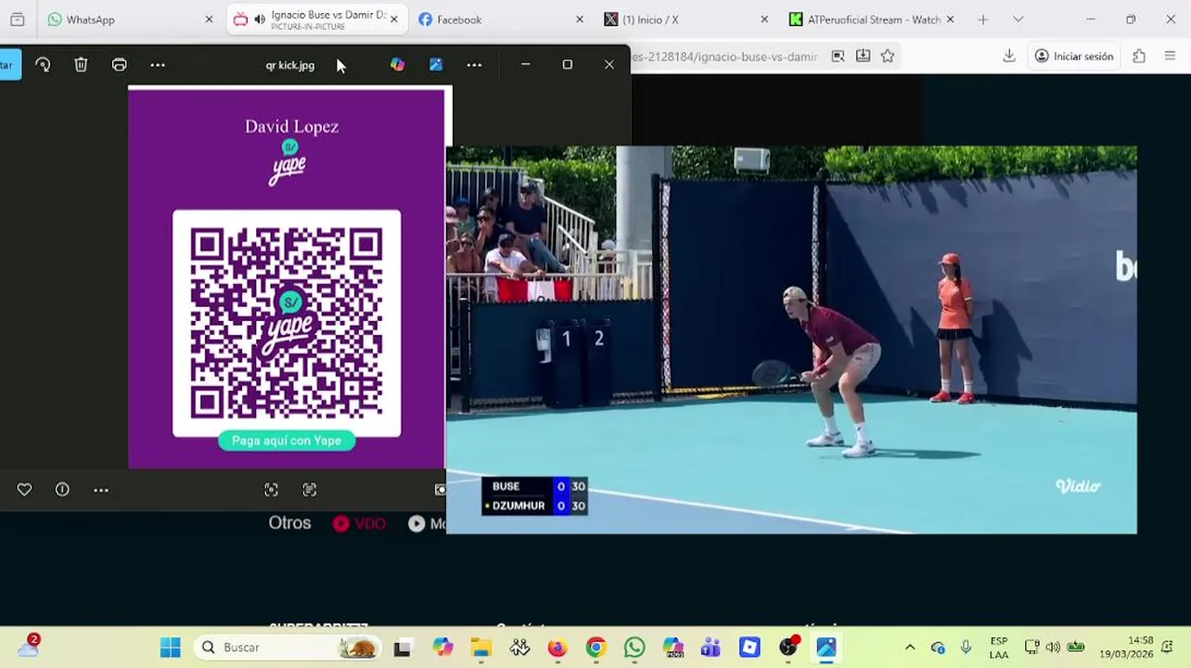
Task: Open the volume control in system tray
Action: coord(1053,648)
